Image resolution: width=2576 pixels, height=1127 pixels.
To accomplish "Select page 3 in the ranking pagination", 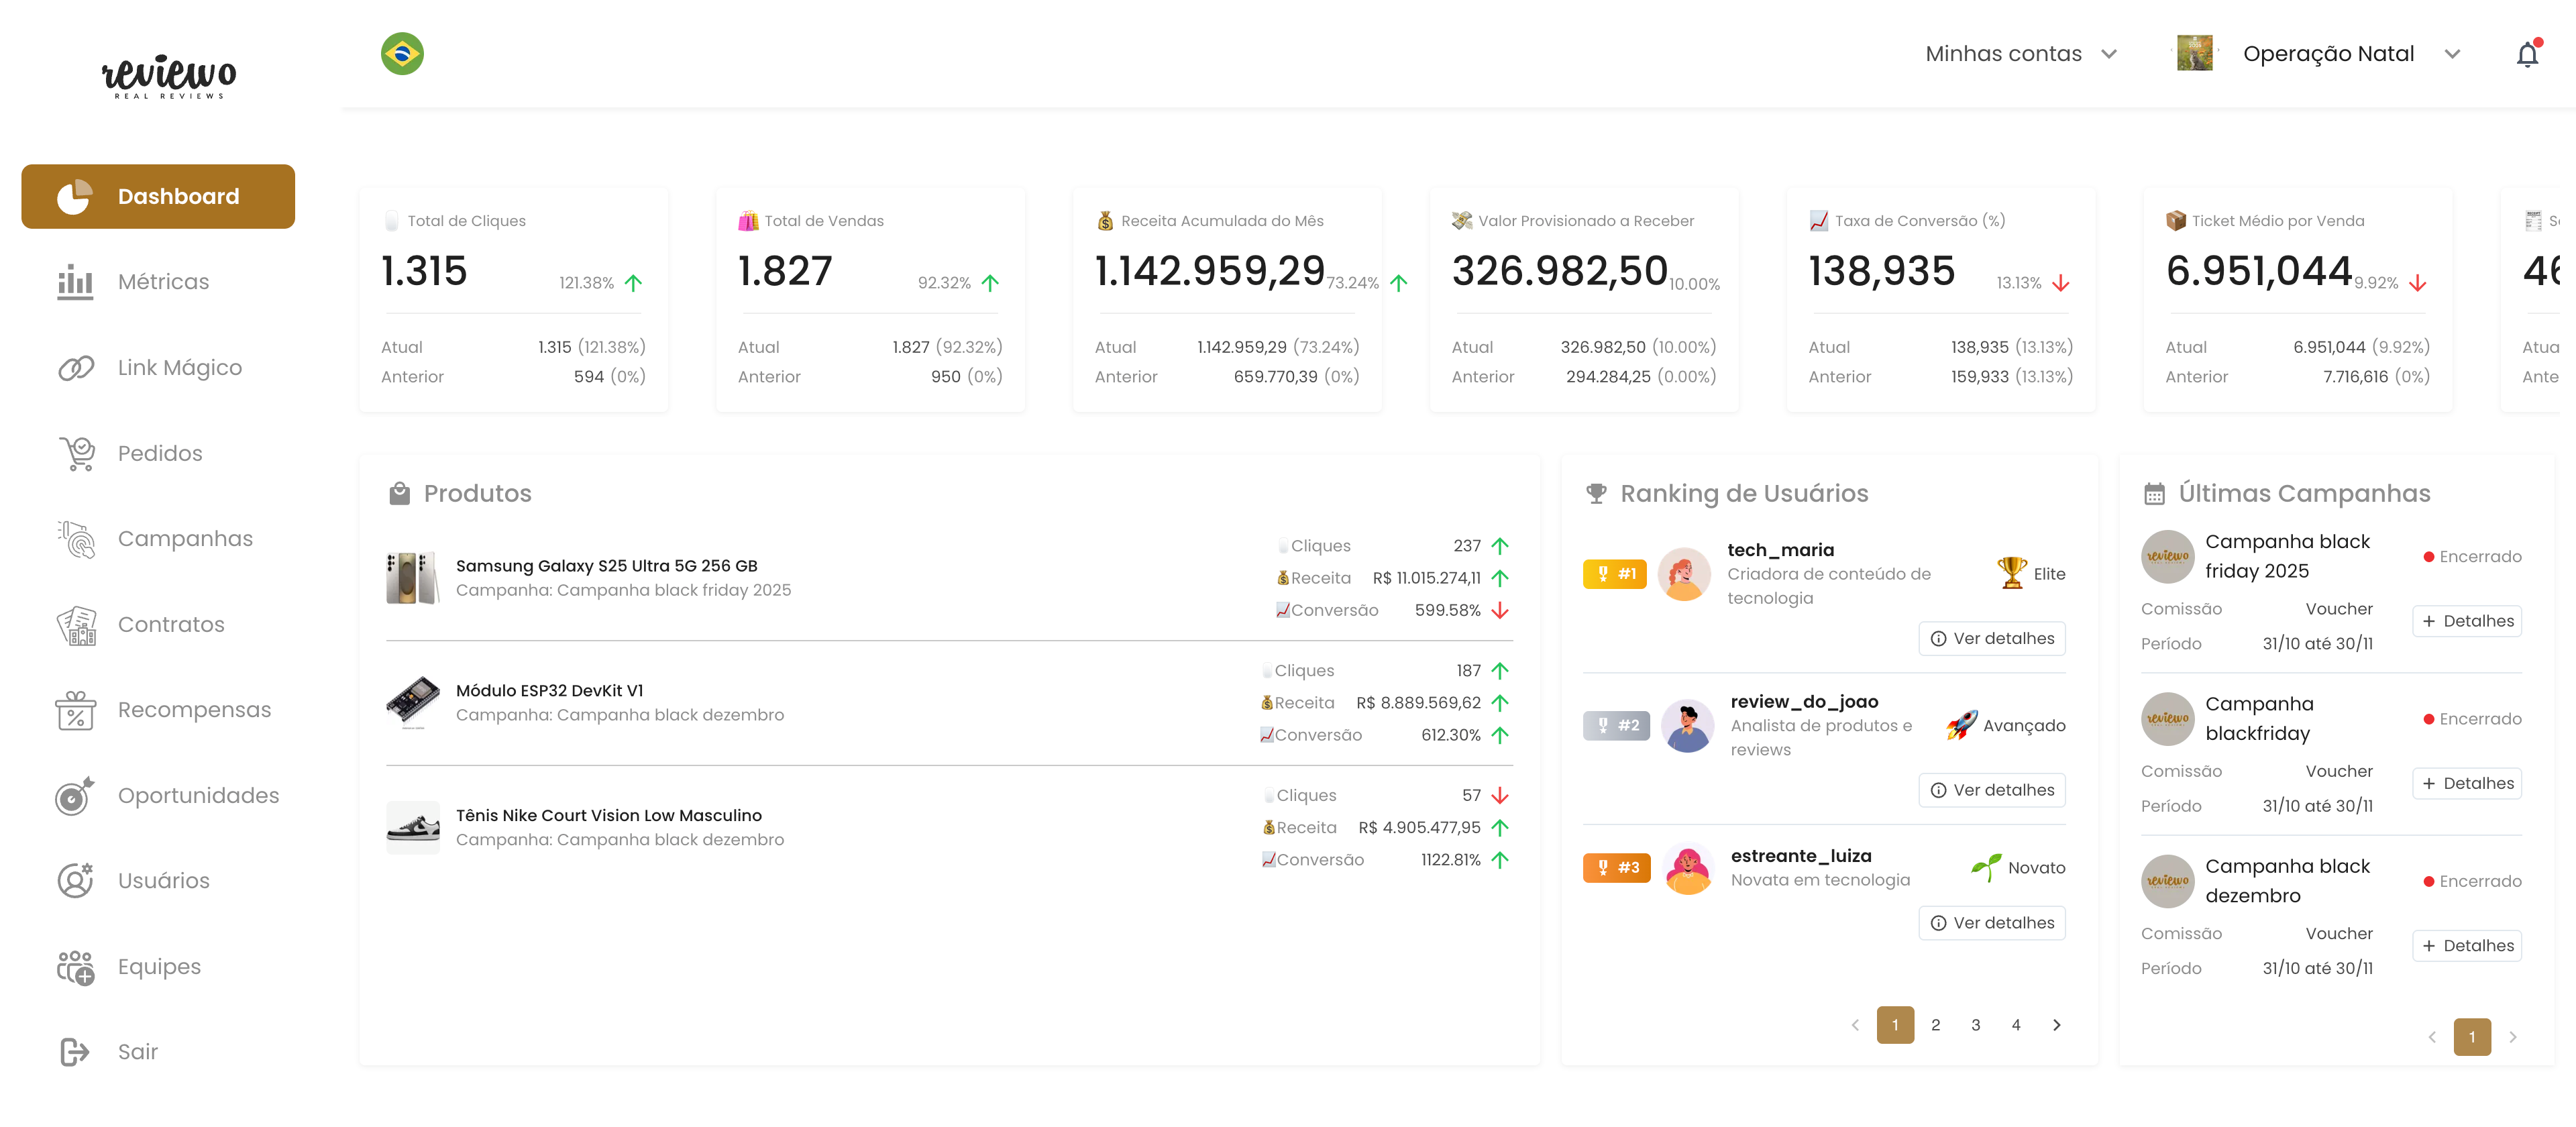I will click(x=1975, y=1024).
